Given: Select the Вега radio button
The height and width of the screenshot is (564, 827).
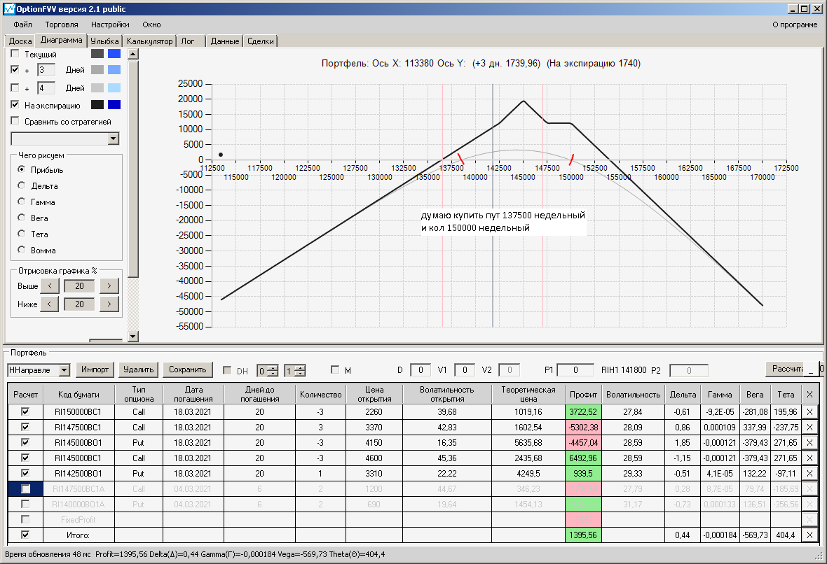Looking at the screenshot, I should (x=21, y=218).
